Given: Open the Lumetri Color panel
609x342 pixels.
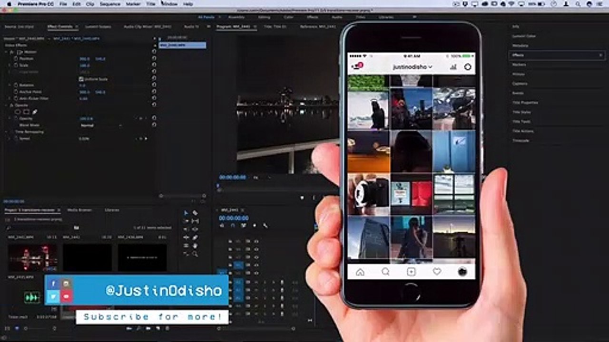Looking at the screenshot, I should (524, 36).
